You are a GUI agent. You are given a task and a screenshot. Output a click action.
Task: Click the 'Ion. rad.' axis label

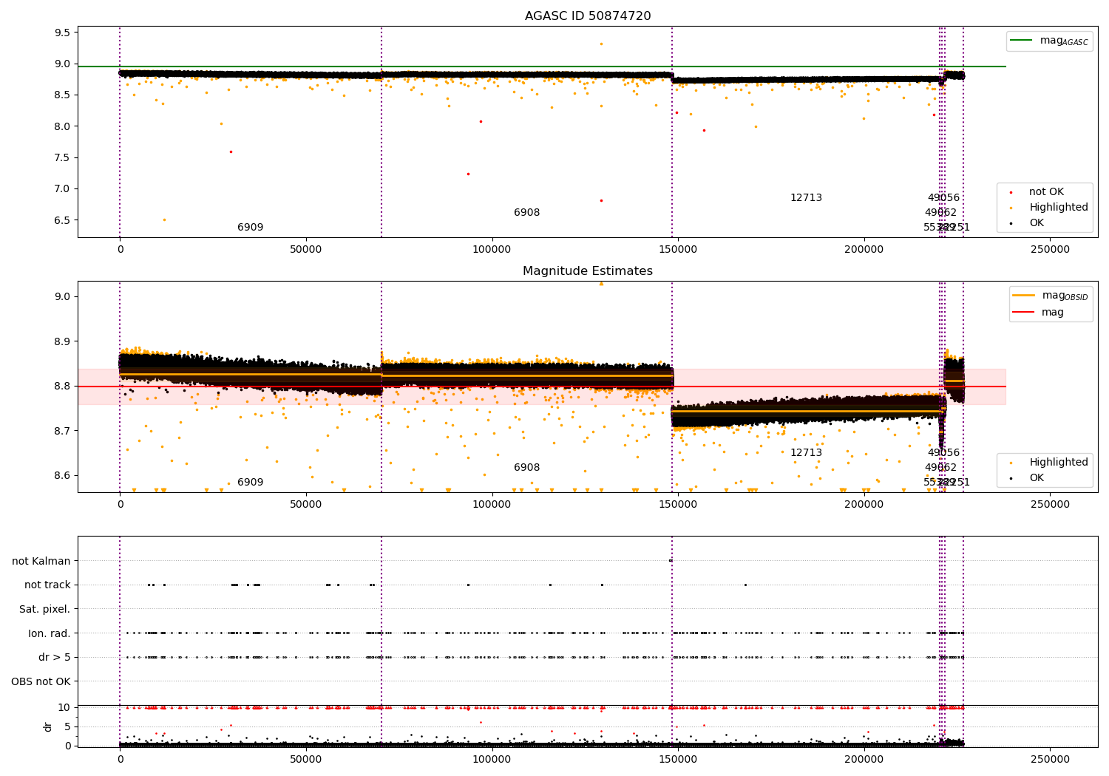point(50,633)
